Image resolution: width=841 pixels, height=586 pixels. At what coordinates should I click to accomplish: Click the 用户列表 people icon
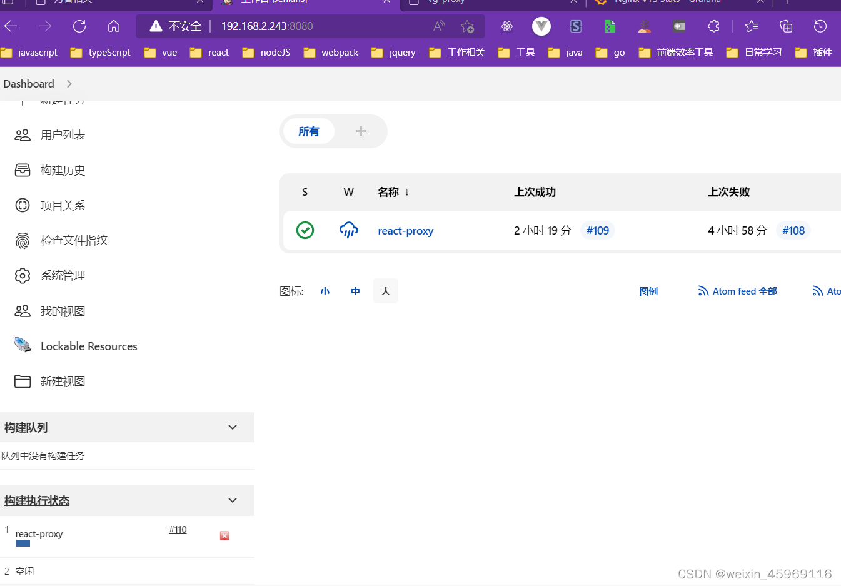coord(23,135)
